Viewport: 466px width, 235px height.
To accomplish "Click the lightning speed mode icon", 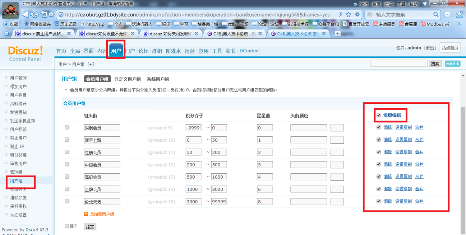I will coord(341,15).
